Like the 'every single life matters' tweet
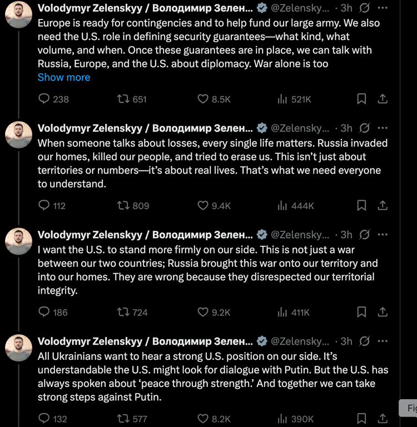 [x=203, y=206]
